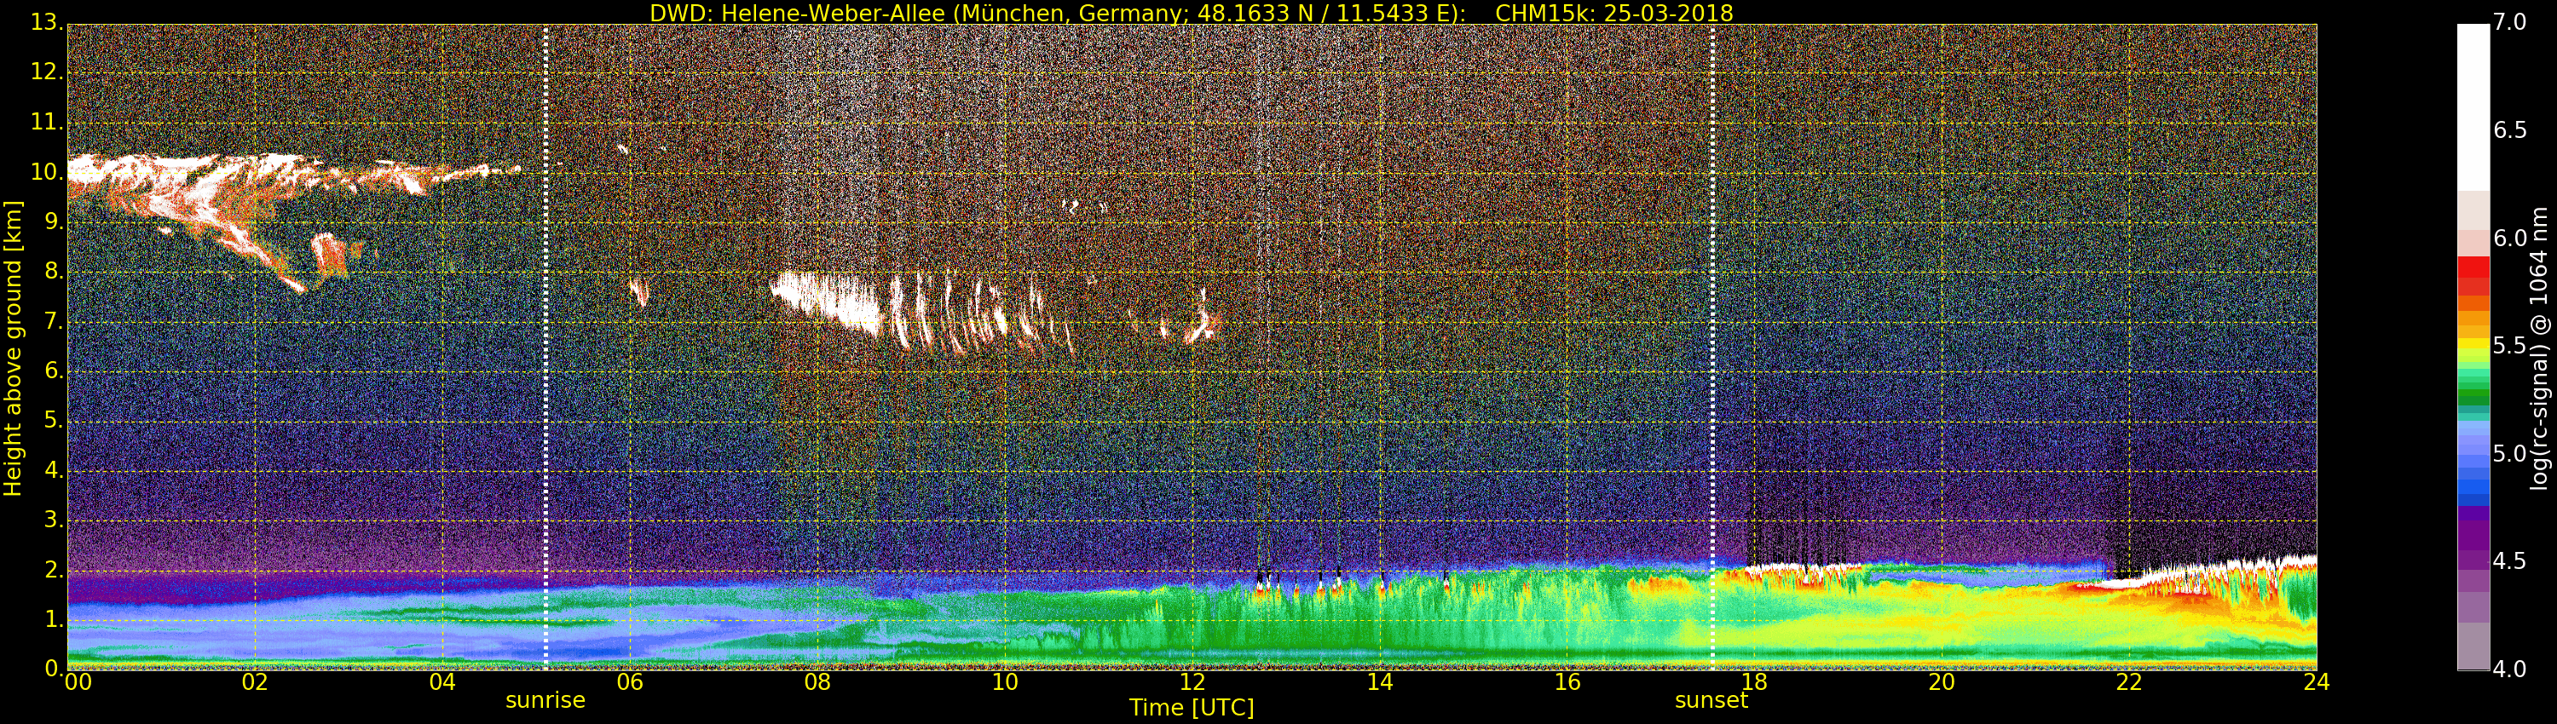Click the 12 hour tick label
The width and height of the screenshot is (2557, 724).
click(x=1192, y=682)
